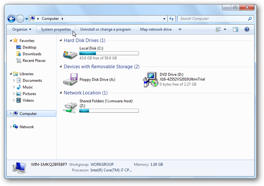Click System properties
The width and height of the screenshot is (264, 186).
pos(56,29)
